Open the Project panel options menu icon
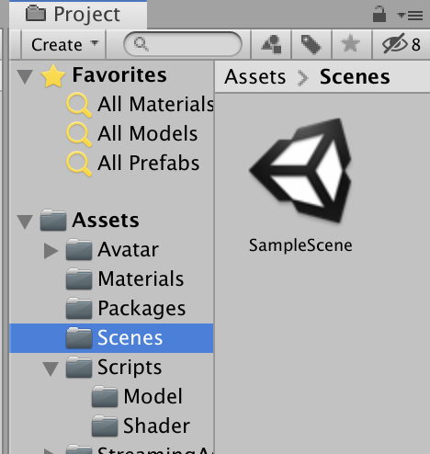Image resolution: width=430 pixels, height=454 pixels. 410,16
